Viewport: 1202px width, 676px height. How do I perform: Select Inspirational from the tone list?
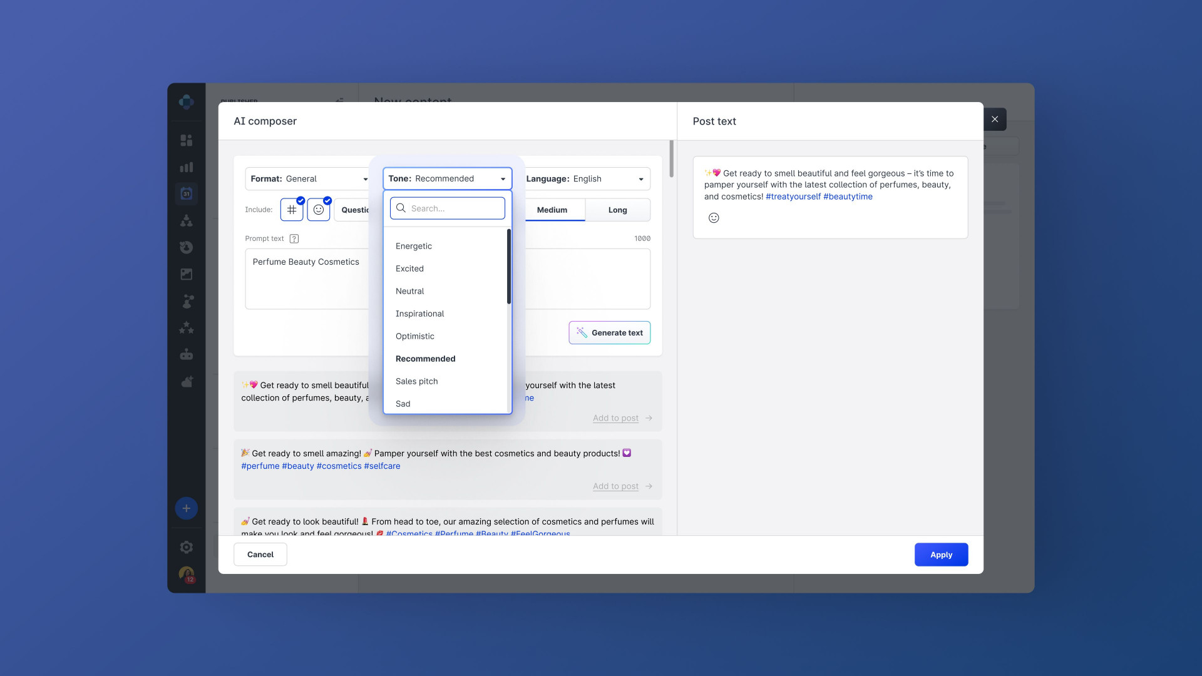click(419, 314)
